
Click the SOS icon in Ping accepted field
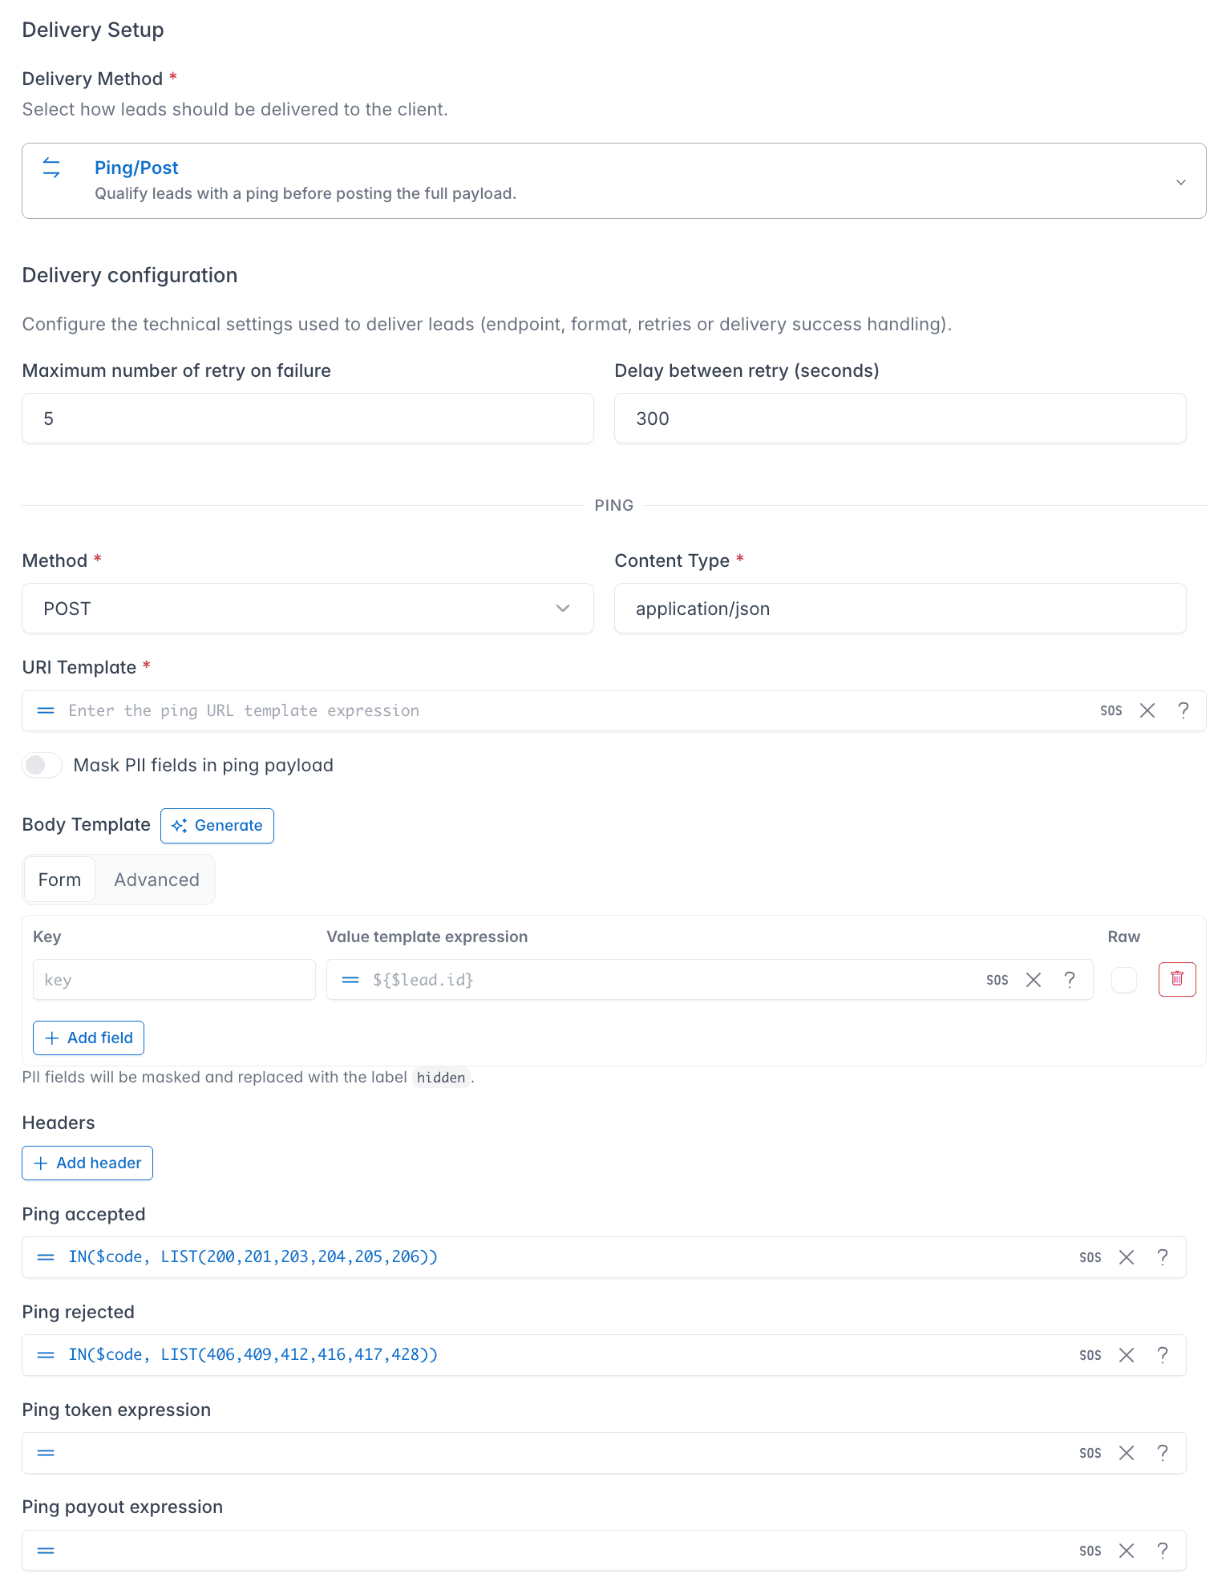click(x=1090, y=1257)
